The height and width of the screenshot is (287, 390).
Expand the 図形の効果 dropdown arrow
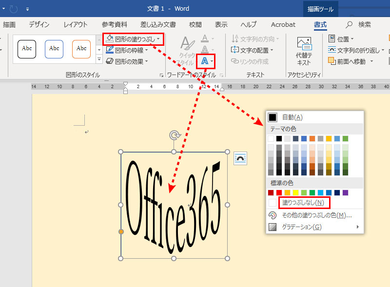147,61
